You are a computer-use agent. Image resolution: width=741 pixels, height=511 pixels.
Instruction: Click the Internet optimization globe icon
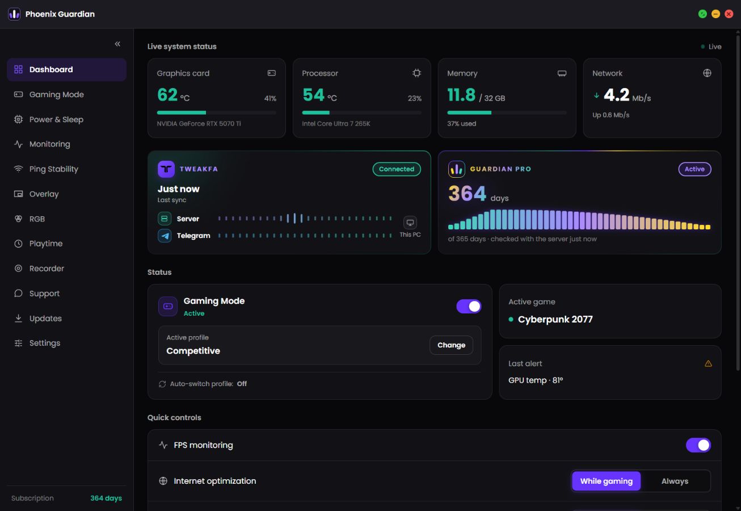click(x=163, y=481)
